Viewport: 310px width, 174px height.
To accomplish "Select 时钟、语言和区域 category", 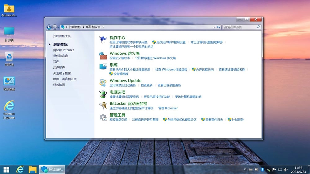I will tap(65, 79).
